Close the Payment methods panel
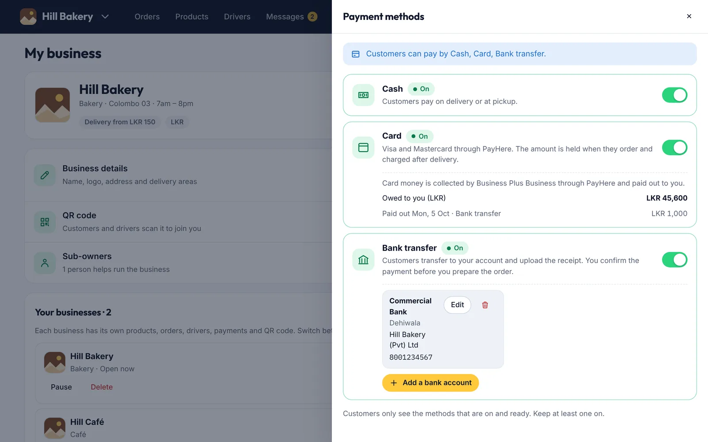This screenshot has width=708, height=442. click(689, 16)
